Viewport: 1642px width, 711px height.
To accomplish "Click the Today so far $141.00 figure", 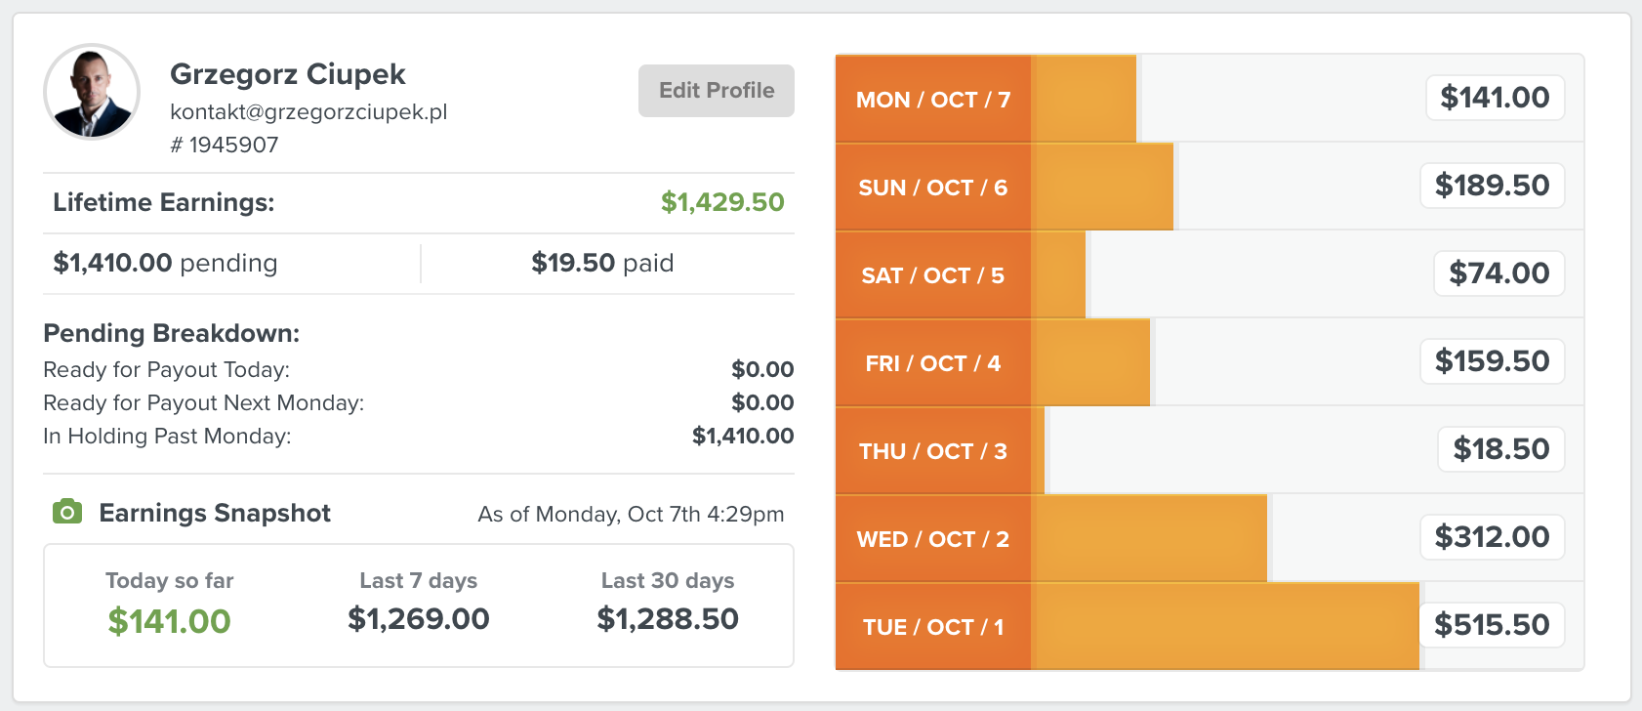I will click(x=169, y=621).
